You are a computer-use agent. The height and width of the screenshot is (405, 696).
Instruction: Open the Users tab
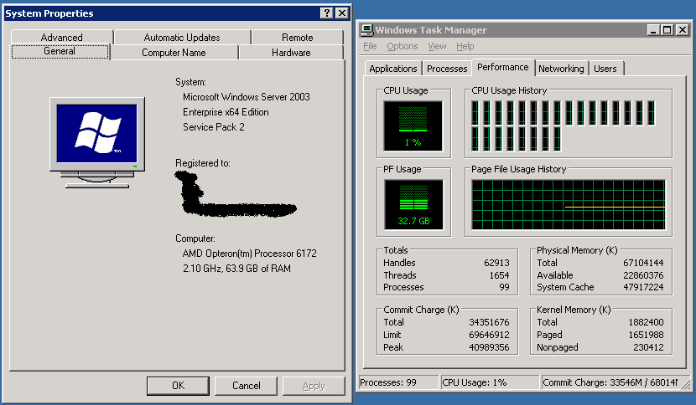605,69
